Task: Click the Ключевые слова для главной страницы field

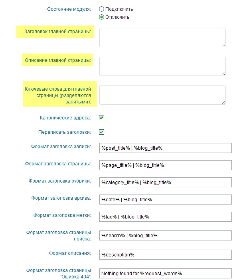Action: click(x=162, y=95)
